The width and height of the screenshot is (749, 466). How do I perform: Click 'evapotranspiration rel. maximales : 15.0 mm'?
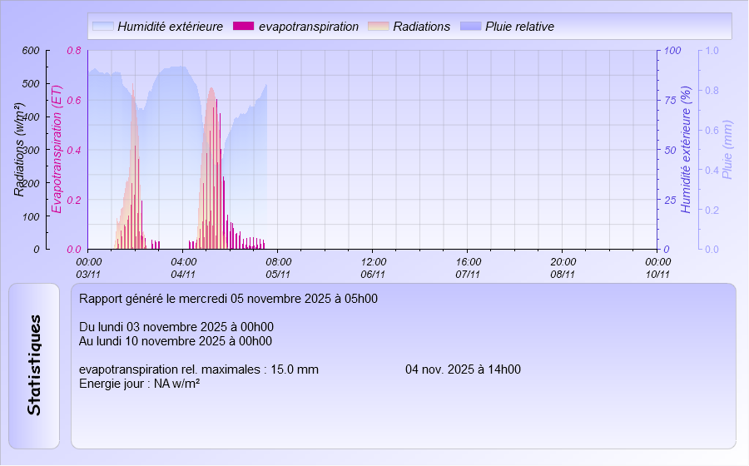pyautogui.click(x=199, y=369)
